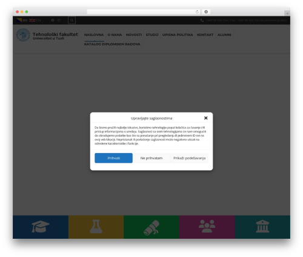Viewport: 303px width, 257px height.
Task: Open the STUDIJ menu item
Action: 152,35
